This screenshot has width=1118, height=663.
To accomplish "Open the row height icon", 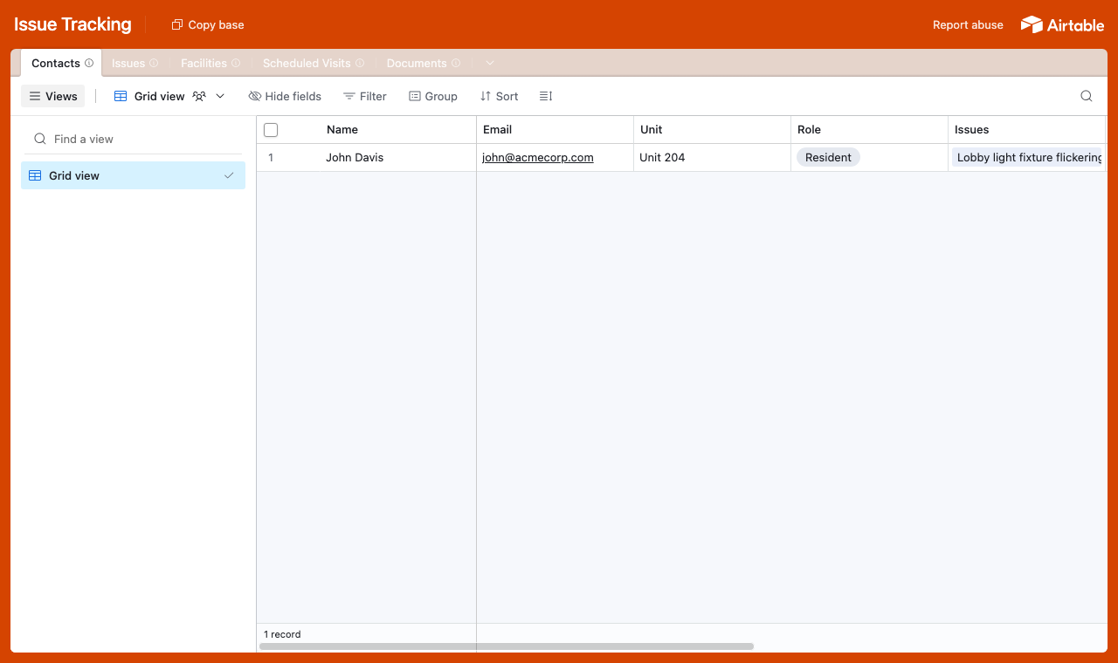I will click(546, 96).
